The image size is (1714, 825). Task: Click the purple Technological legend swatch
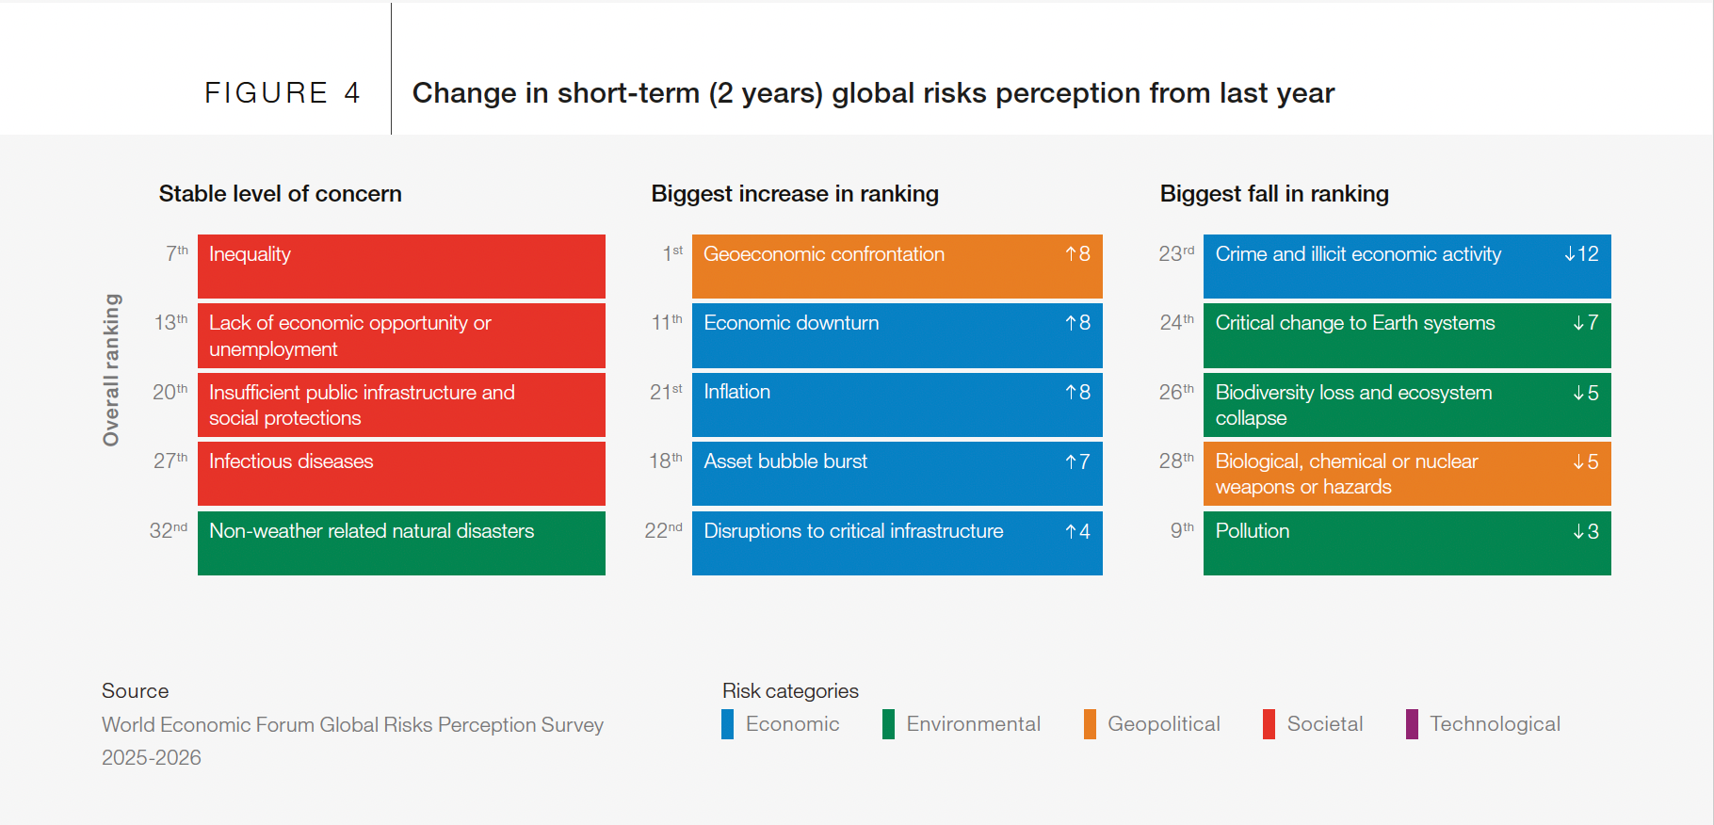pos(1412,724)
